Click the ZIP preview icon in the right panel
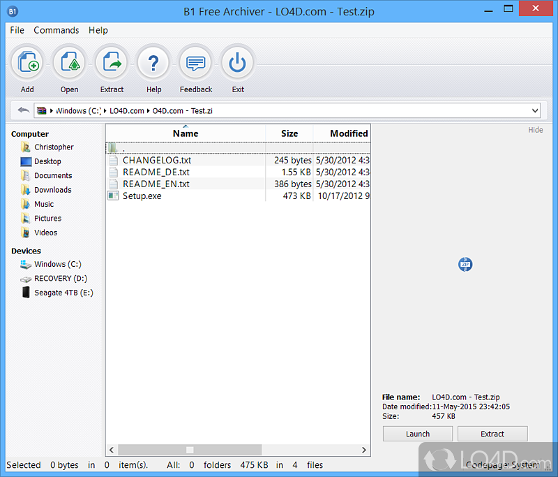The height and width of the screenshot is (477, 558). click(465, 264)
